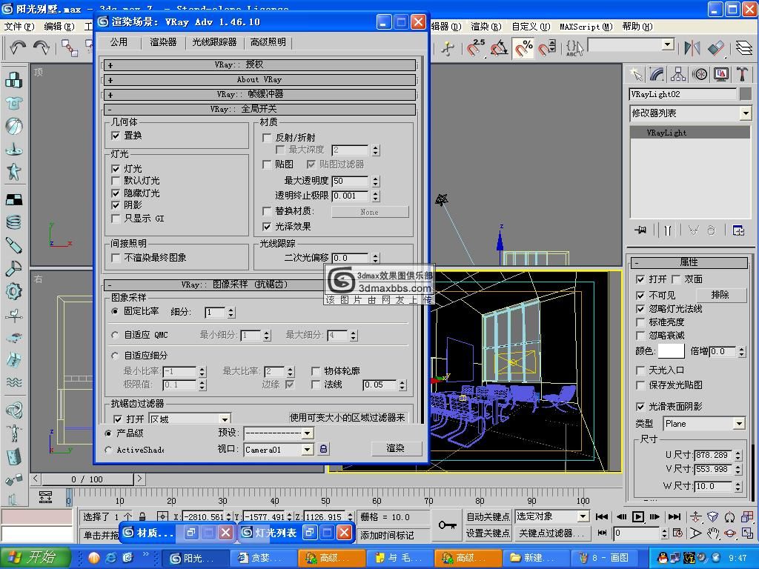This screenshot has width=759, height=569.
Task: Toggle the 阴影 shadows checkbox
Action: [x=116, y=205]
